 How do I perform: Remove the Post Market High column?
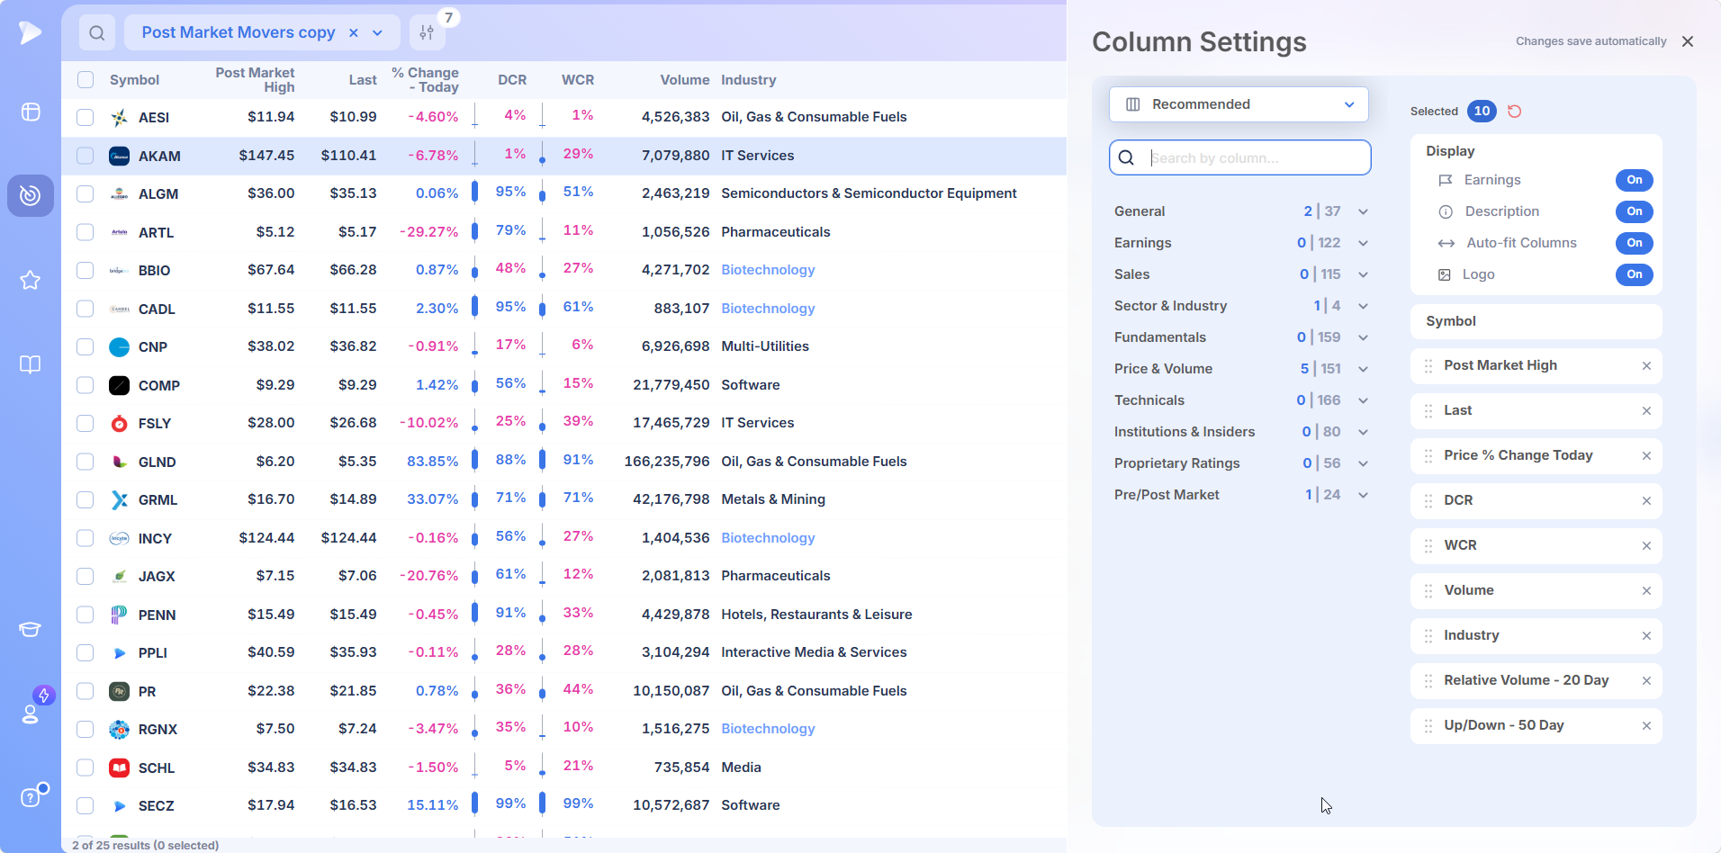pos(1646,366)
